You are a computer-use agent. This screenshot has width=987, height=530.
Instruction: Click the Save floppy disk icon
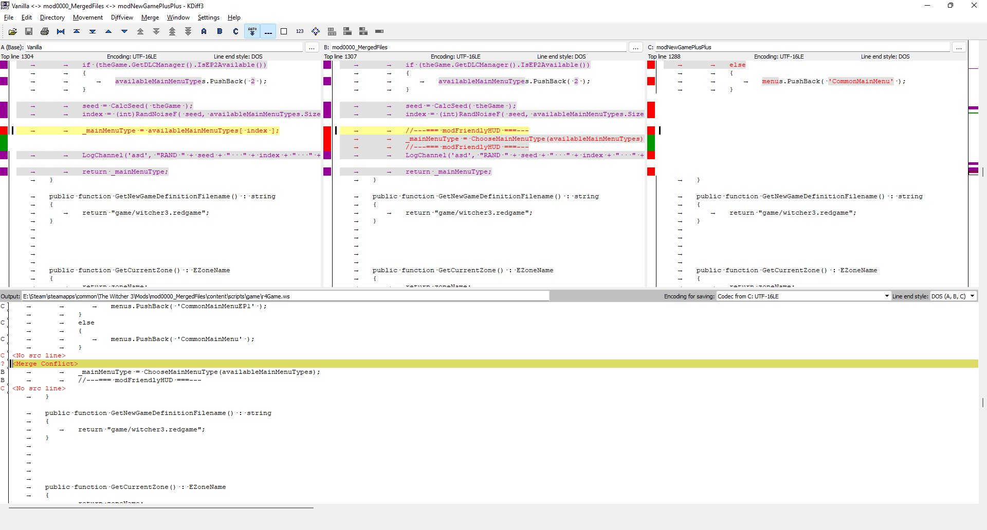point(29,31)
